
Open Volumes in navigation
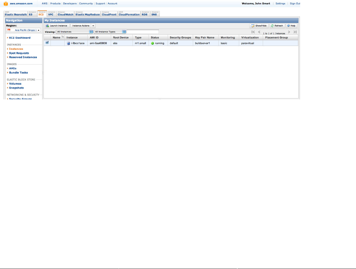click(x=15, y=84)
